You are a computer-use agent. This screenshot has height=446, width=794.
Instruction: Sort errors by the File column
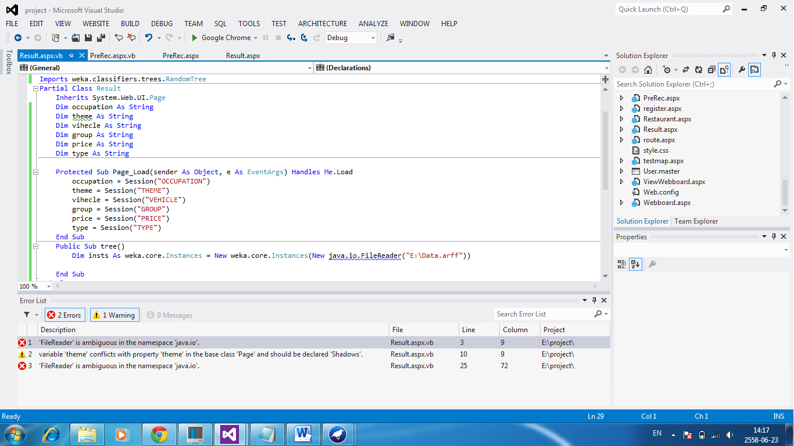(x=424, y=329)
